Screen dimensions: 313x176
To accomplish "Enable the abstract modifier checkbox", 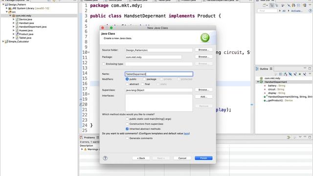I will (127, 84).
